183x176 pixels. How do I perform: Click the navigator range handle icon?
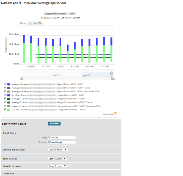[x=112, y=73]
